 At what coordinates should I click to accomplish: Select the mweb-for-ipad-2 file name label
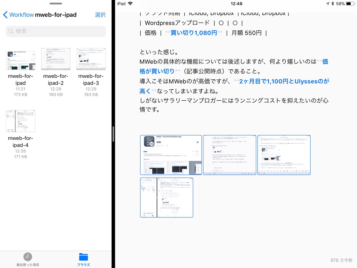pos(56,80)
